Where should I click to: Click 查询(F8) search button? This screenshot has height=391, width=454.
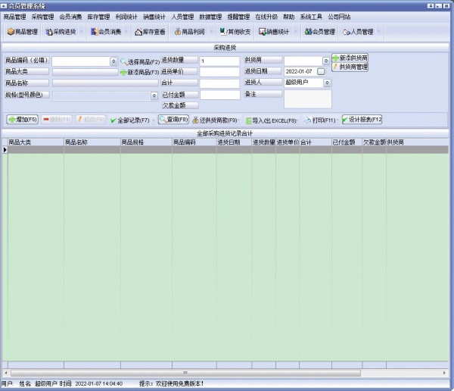[173, 120]
